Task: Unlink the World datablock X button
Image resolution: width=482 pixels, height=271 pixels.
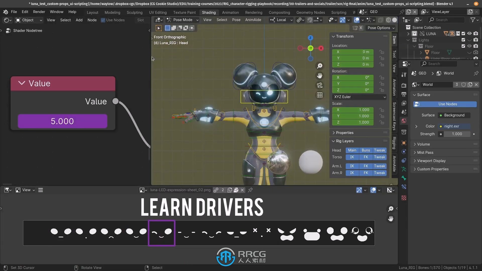Action: (476, 85)
